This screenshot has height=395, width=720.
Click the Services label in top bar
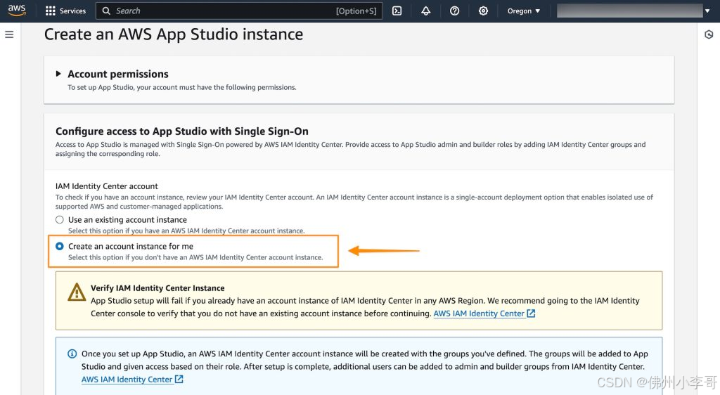72,11
